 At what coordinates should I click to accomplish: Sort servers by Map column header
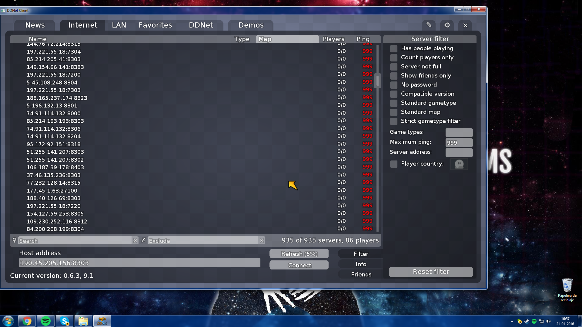tap(287, 39)
